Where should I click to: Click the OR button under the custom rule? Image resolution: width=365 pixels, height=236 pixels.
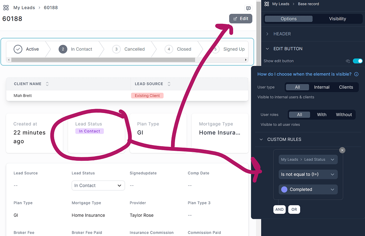294,209
